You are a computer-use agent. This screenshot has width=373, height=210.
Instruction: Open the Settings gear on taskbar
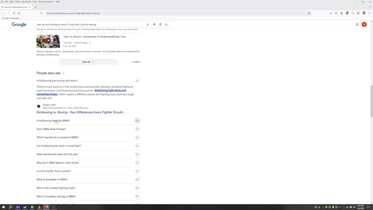click(32, 207)
